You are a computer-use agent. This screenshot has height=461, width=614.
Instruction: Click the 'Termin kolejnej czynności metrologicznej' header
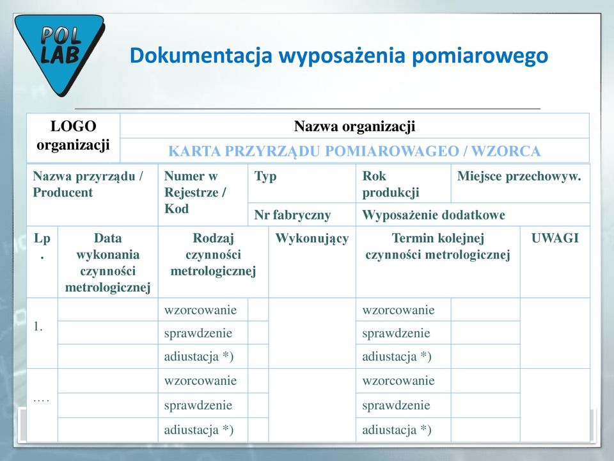[x=438, y=262]
